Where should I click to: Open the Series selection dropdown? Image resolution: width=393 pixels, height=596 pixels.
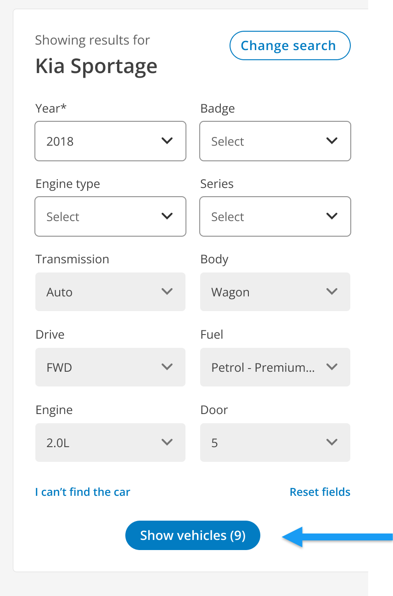coord(275,216)
